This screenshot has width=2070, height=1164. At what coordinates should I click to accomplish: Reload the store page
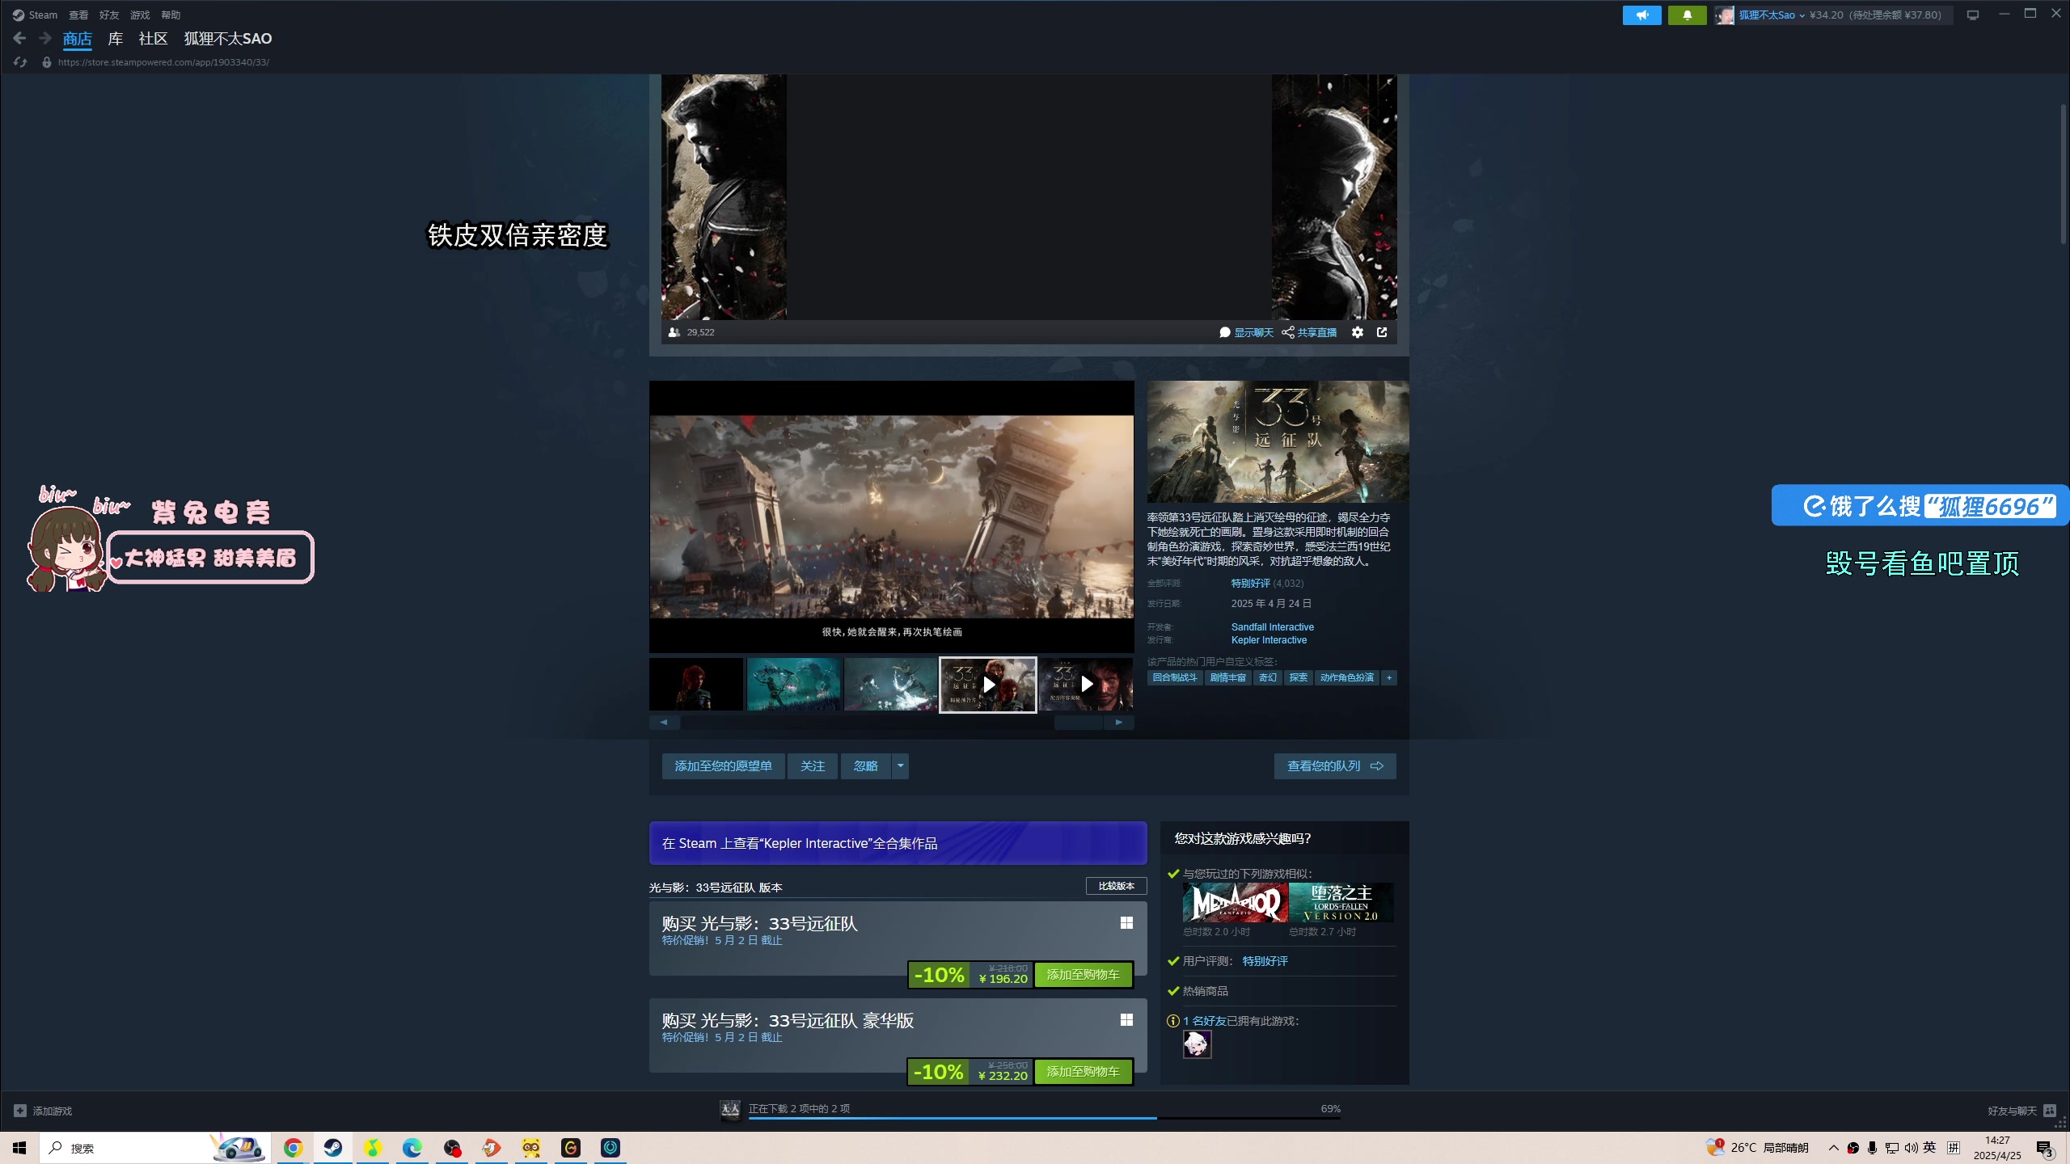[20, 62]
